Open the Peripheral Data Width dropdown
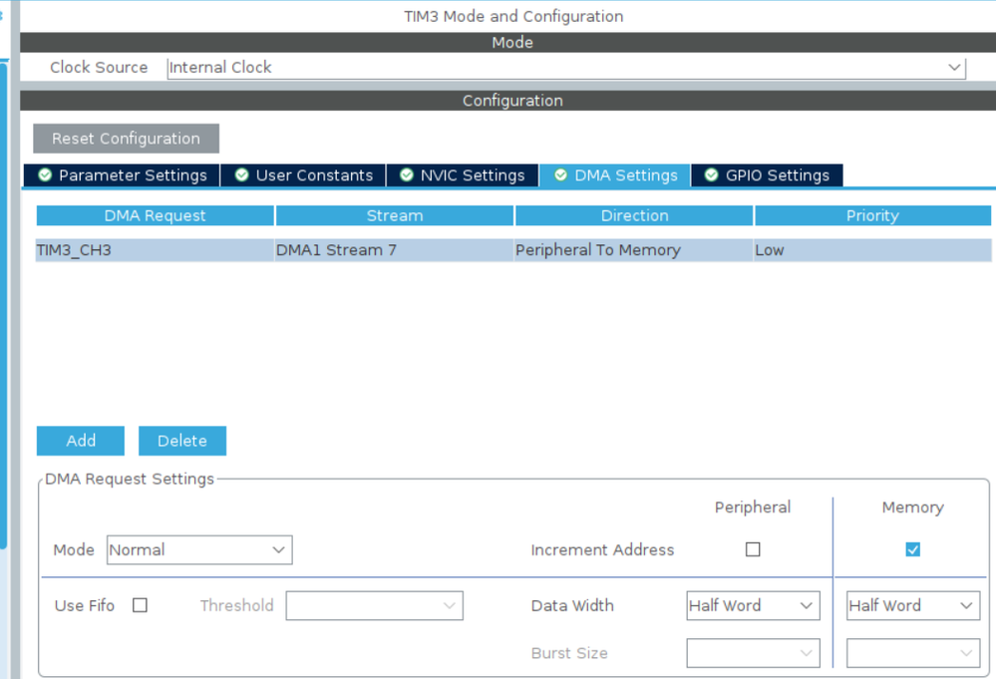The height and width of the screenshot is (679, 996). pyautogui.click(x=754, y=606)
